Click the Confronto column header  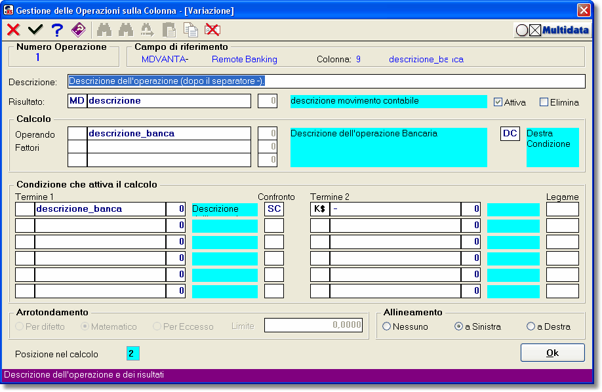(x=276, y=197)
